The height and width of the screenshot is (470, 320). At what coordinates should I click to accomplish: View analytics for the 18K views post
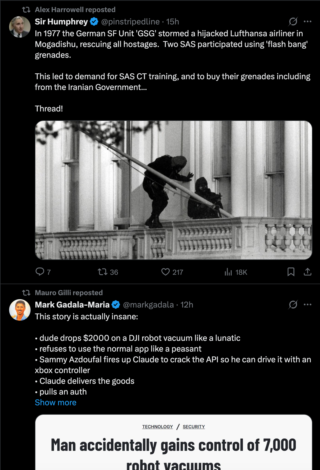coord(228,272)
